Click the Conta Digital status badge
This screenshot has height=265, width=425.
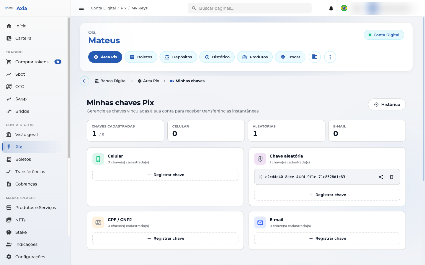[384, 35]
